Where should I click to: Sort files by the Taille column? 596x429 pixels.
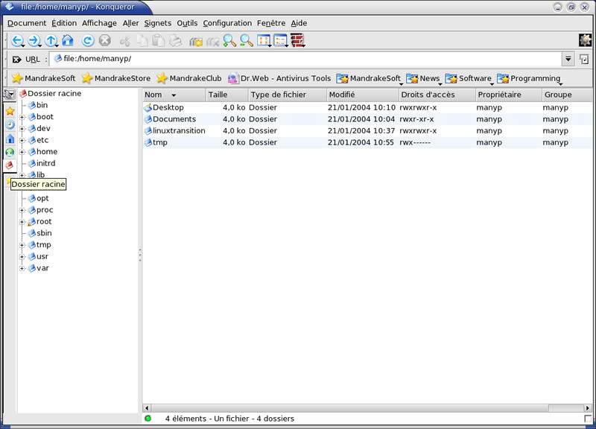226,95
